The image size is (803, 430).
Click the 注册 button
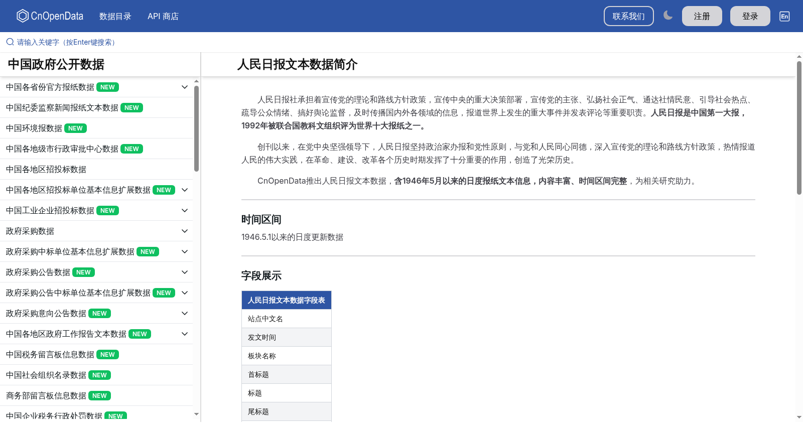click(702, 16)
